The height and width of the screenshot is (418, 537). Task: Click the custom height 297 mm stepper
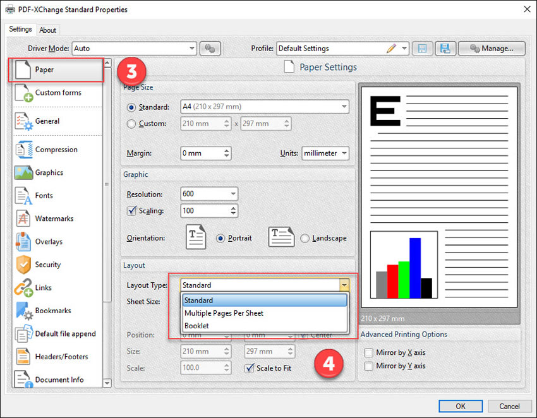287,124
